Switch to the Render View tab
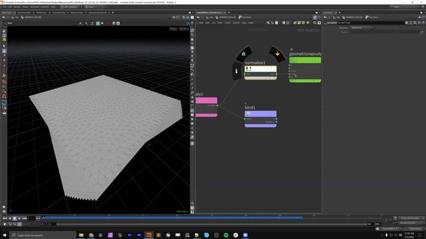This screenshot has height=239, width=426. coord(41,13)
